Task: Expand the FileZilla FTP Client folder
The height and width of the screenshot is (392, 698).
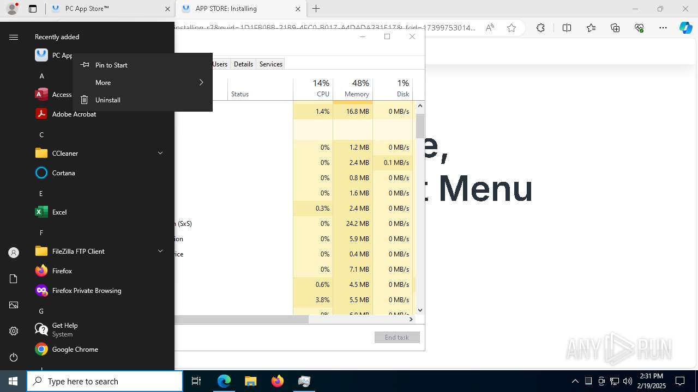Action: 160,251
